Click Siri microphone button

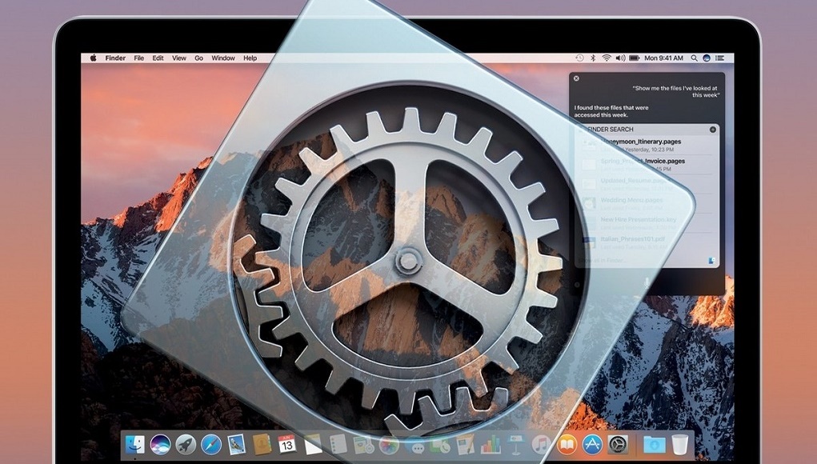[x=647, y=282]
